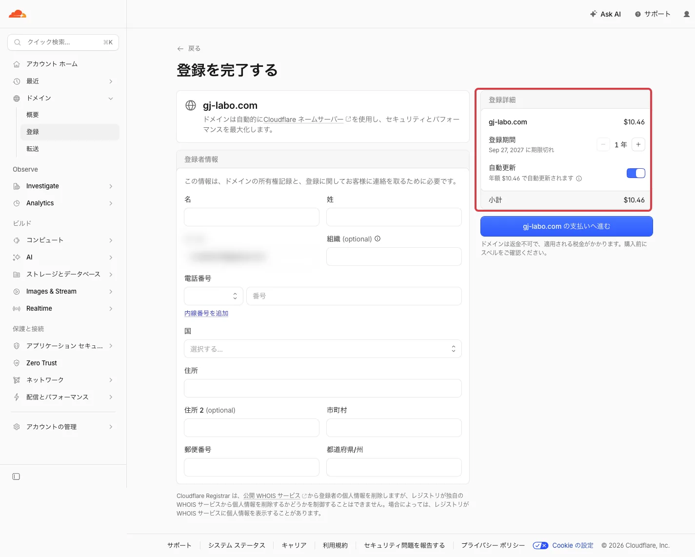Expand the 配信とパフォーマンス chevron
Image resolution: width=695 pixels, height=557 pixels.
tap(111, 397)
